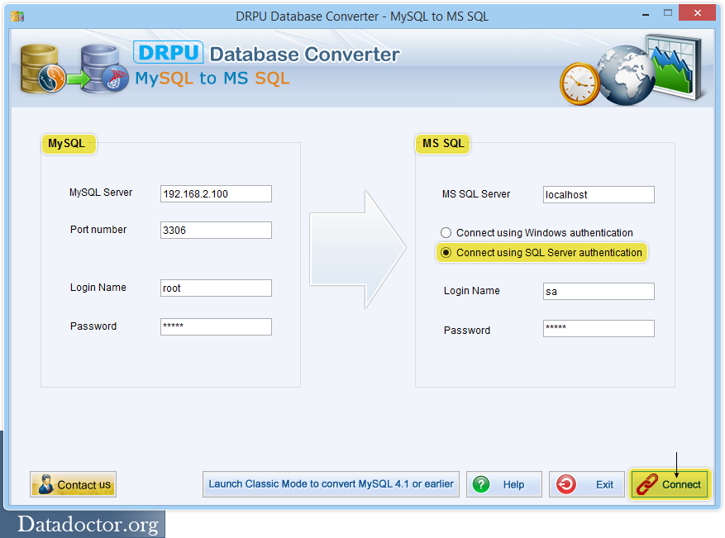Click the MS SQL database cylinder logo
The width and height of the screenshot is (725, 538).
pos(103,69)
